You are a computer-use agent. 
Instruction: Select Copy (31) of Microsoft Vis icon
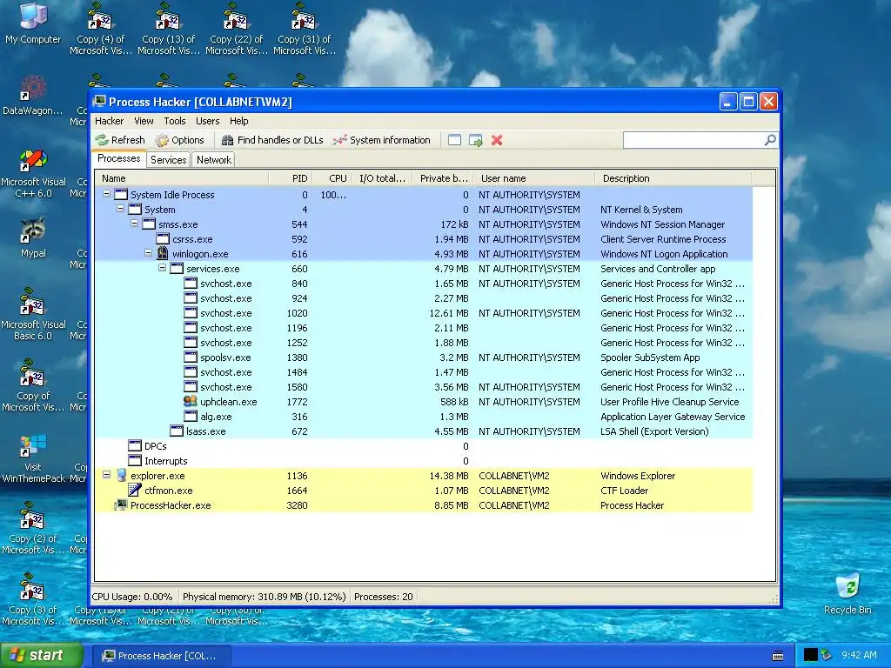click(304, 29)
